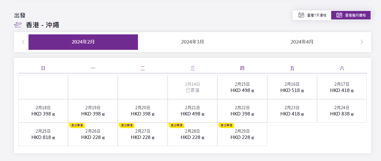
Task: Switch to the 2024年4月 tab
Action: click(x=302, y=42)
